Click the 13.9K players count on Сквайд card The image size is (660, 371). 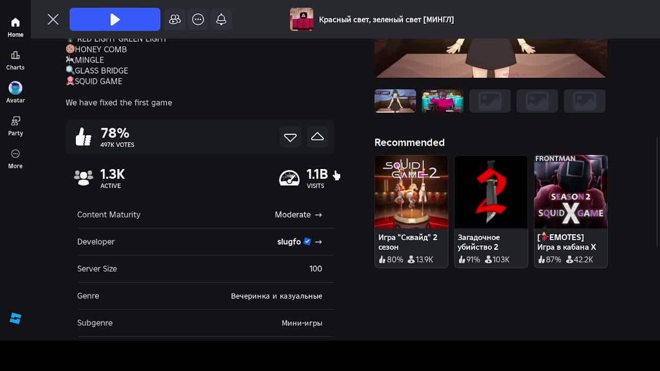pyautogui.click(x=420, y=260)
